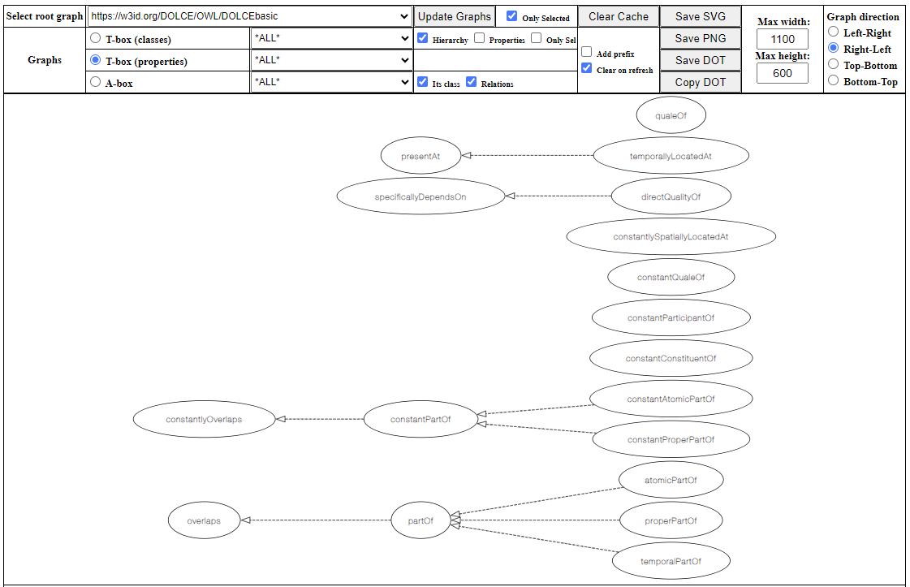Screen dimensions: 910x587
Task: Click the Update Graphs button
Action: 455,16
